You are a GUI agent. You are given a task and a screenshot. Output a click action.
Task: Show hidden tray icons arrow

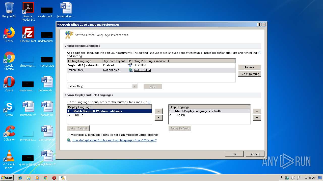pyautogui.click(x=281, y=178)
